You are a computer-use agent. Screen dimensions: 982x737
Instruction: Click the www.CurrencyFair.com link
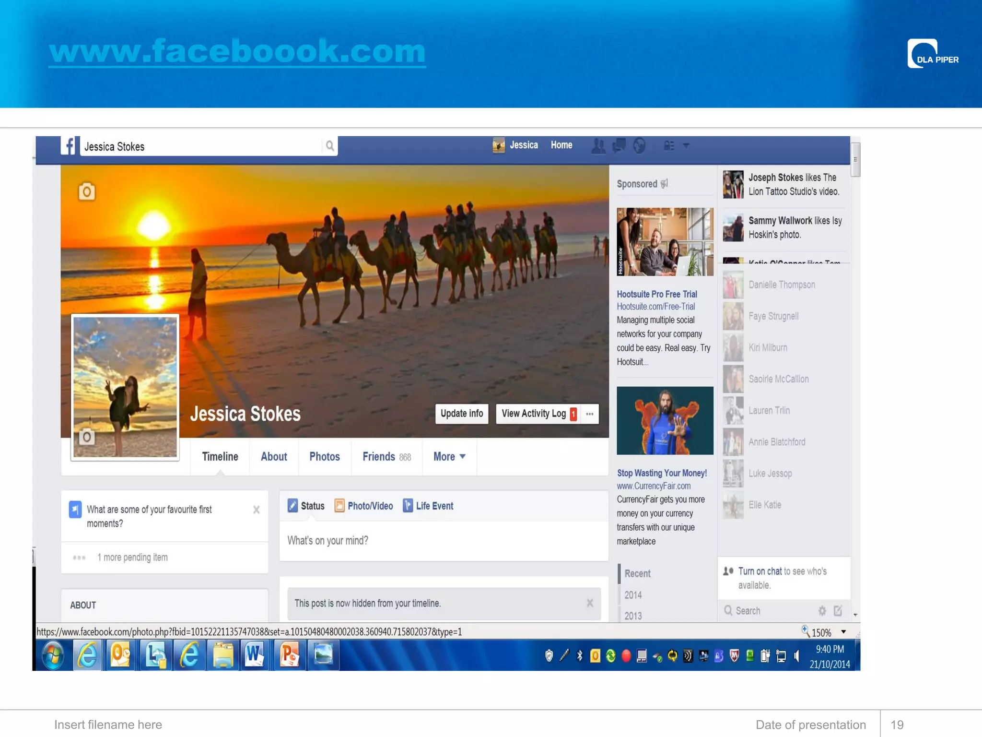tap(654, 486)
